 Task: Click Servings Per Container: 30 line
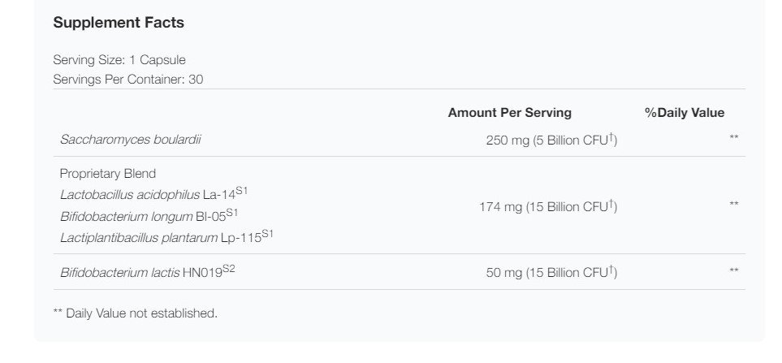[128, 80]
